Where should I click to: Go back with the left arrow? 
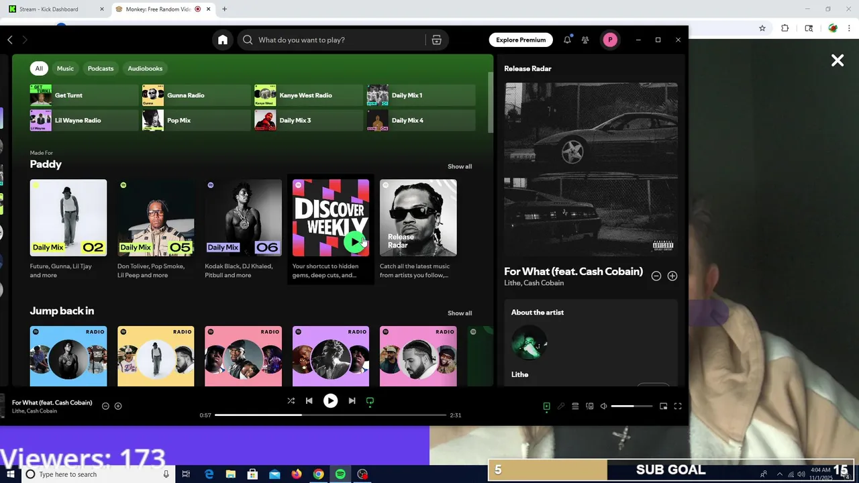(10, 40)
